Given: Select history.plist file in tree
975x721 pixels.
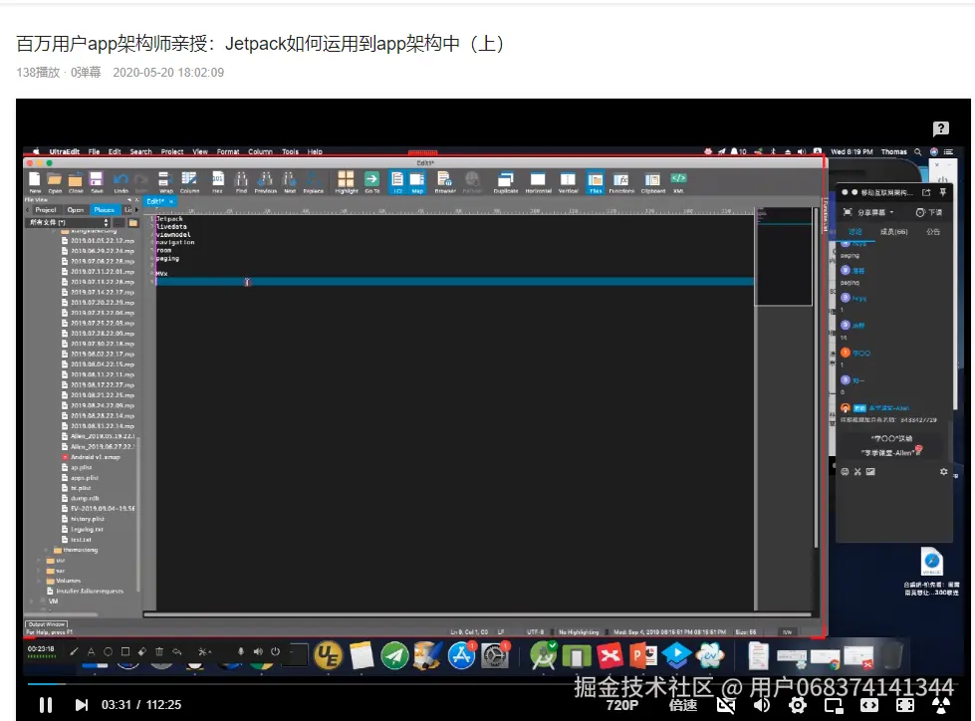Looking at the screenshot, I should click(84, 519).
